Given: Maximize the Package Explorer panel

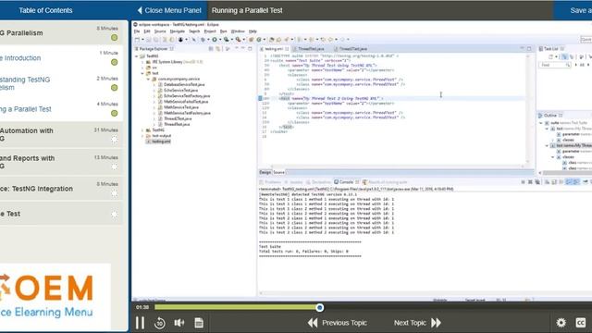Looking at the screenshot, I should coord(250,49).
